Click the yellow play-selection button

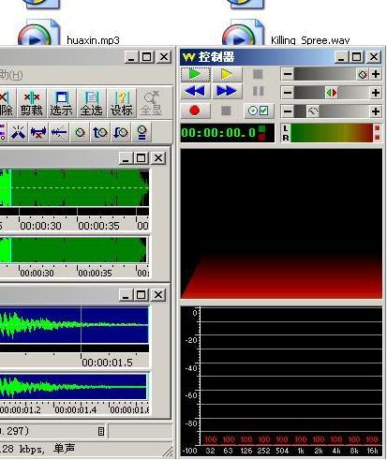click(227, 74)
